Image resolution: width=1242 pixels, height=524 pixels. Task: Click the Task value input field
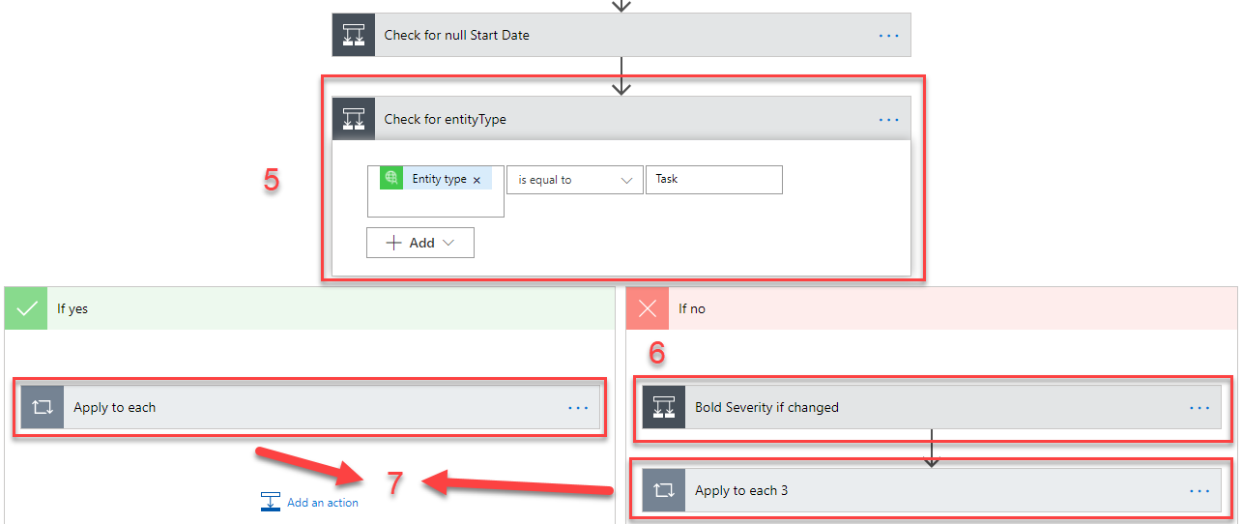[x=713, y=180]
